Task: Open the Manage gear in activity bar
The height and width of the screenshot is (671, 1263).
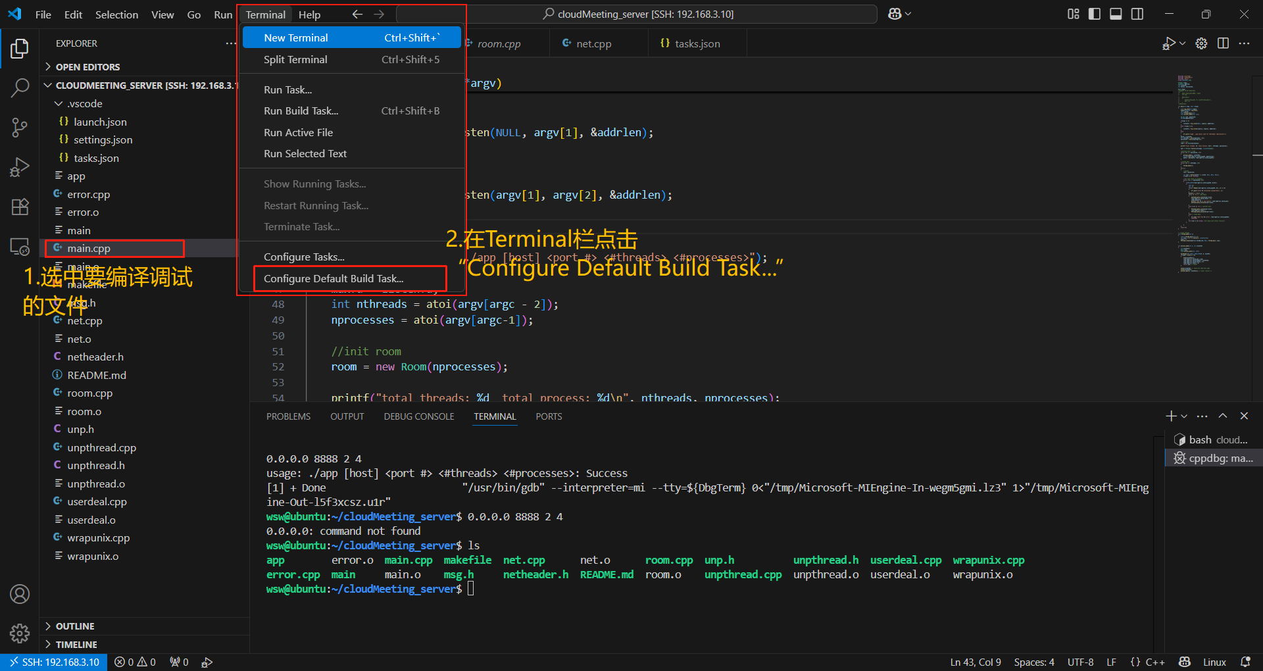Action: [x=20, y=633]
